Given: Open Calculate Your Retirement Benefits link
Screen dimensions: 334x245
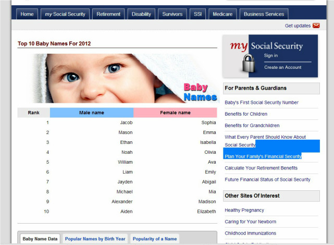Looking at the screenshot, I should (x=261, y=168).
